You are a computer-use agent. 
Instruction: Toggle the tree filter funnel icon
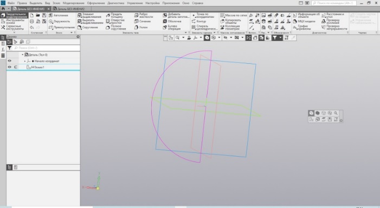(x=9, y=48)
